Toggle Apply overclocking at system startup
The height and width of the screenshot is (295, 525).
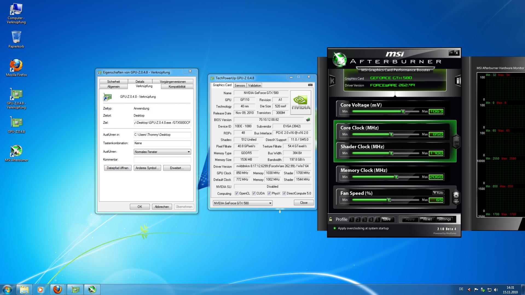(x=335, y=228)
